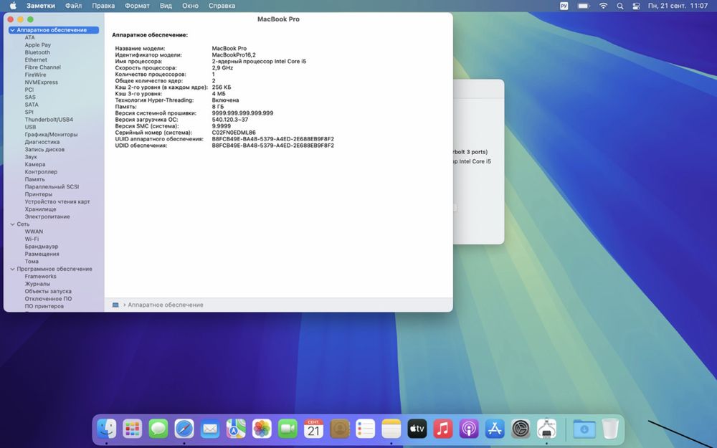Open the Справка menu
The image size is (717, 448).
(222, 6)
